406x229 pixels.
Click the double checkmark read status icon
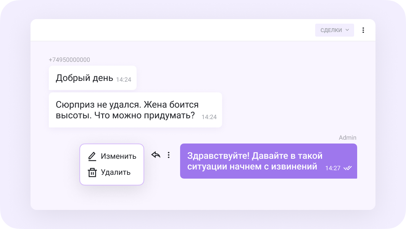pyautogui.click(x=348, y=168)
